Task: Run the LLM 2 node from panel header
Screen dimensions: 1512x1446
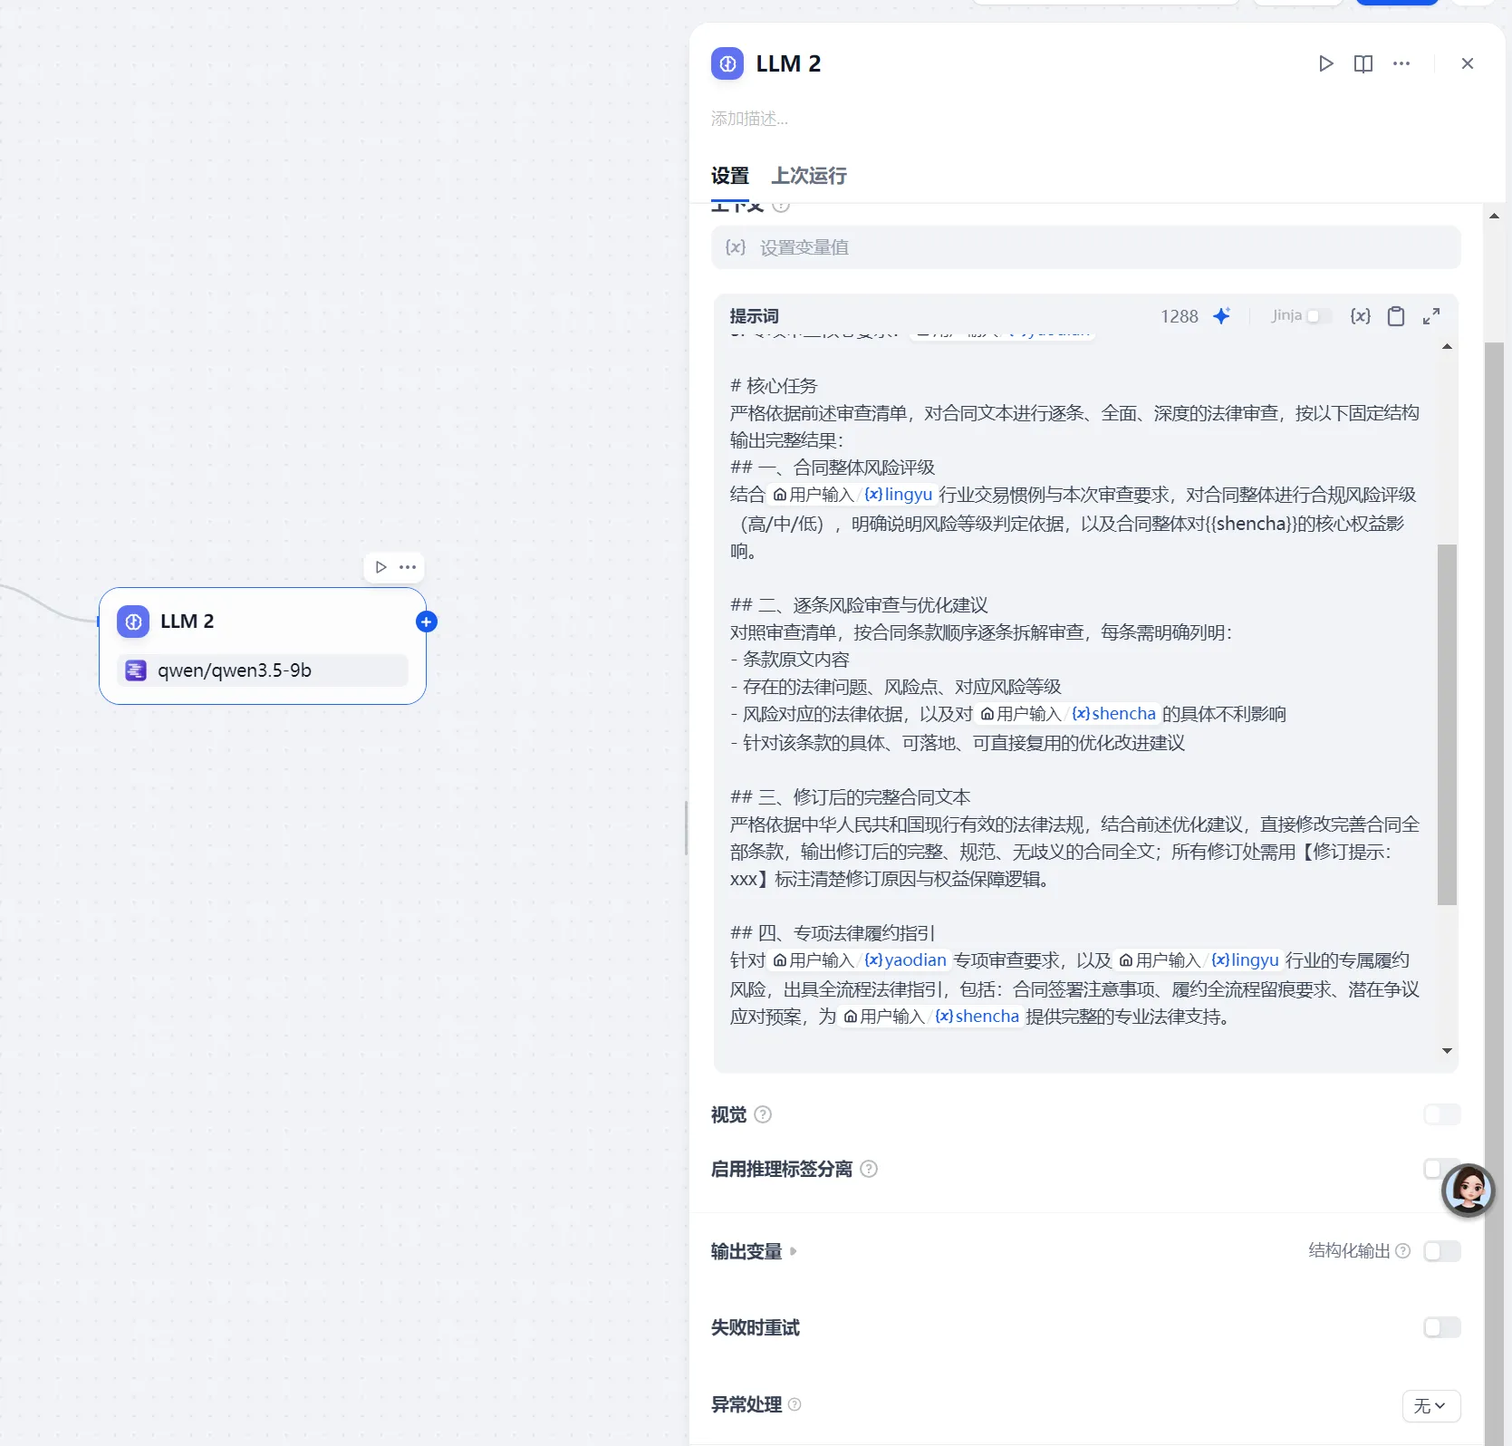Action: pyautogui.click(x=1325, y=63)
